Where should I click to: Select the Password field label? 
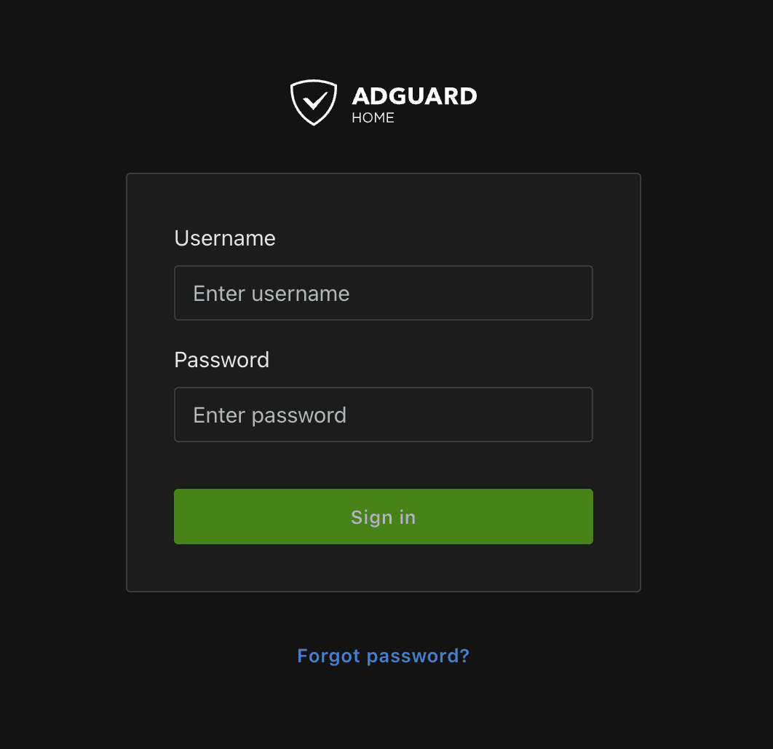(221, 359)
